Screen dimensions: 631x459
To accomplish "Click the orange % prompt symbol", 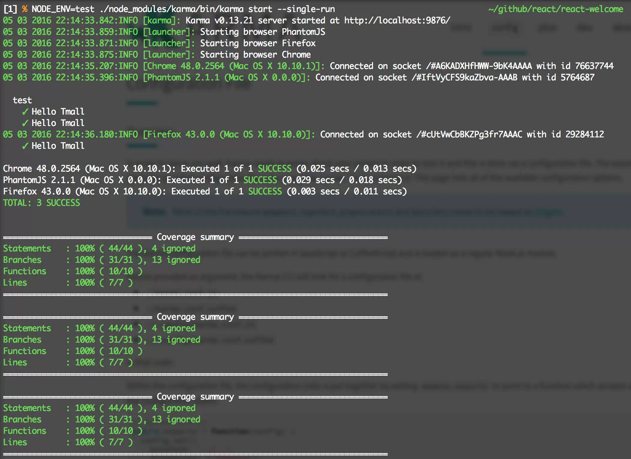I will (25, 9).
